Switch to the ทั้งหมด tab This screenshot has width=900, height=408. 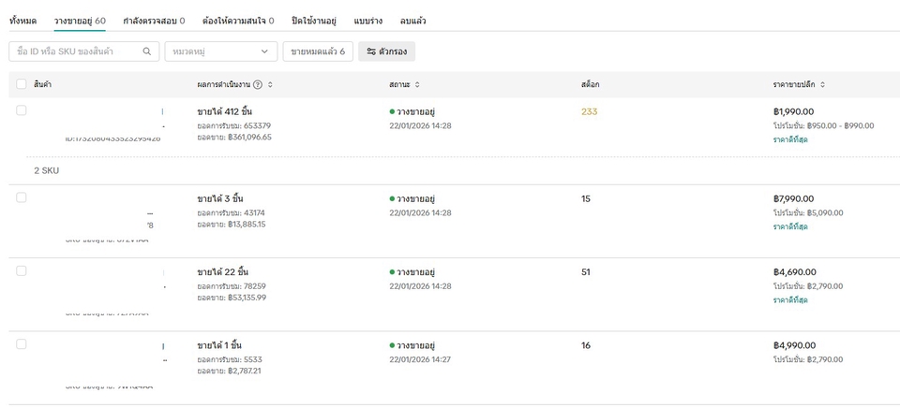click(x=22, y=20)
